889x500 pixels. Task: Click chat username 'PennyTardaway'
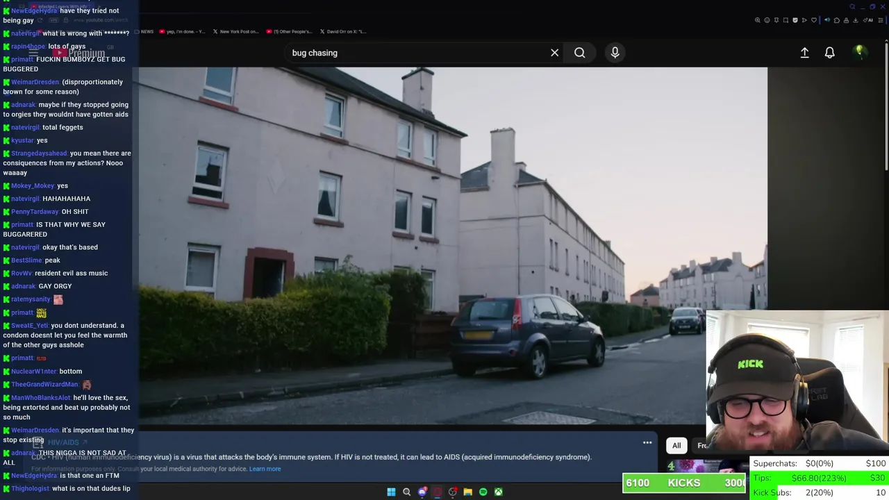[x=35, y=212]
